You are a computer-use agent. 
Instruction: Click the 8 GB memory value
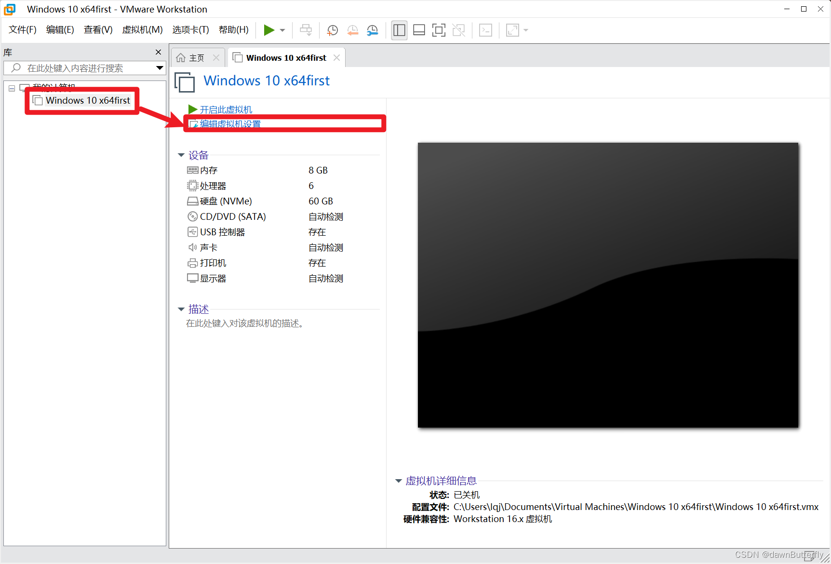(x=318, y=170)
